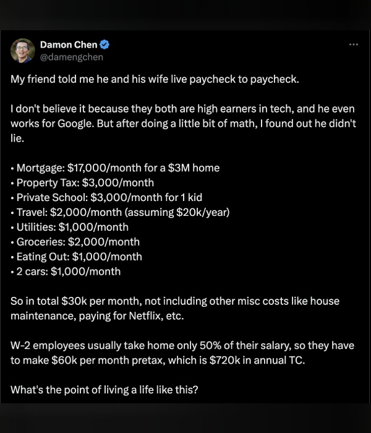Click the blue verified badge
The image size is (371, 433).
[x=105, y=45]
